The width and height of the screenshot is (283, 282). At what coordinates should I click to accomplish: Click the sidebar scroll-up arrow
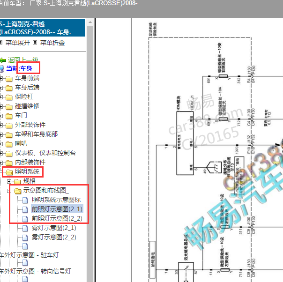[x=90, y=22]
